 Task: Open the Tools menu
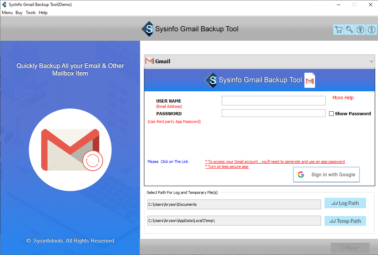click(x=31, y=13)
